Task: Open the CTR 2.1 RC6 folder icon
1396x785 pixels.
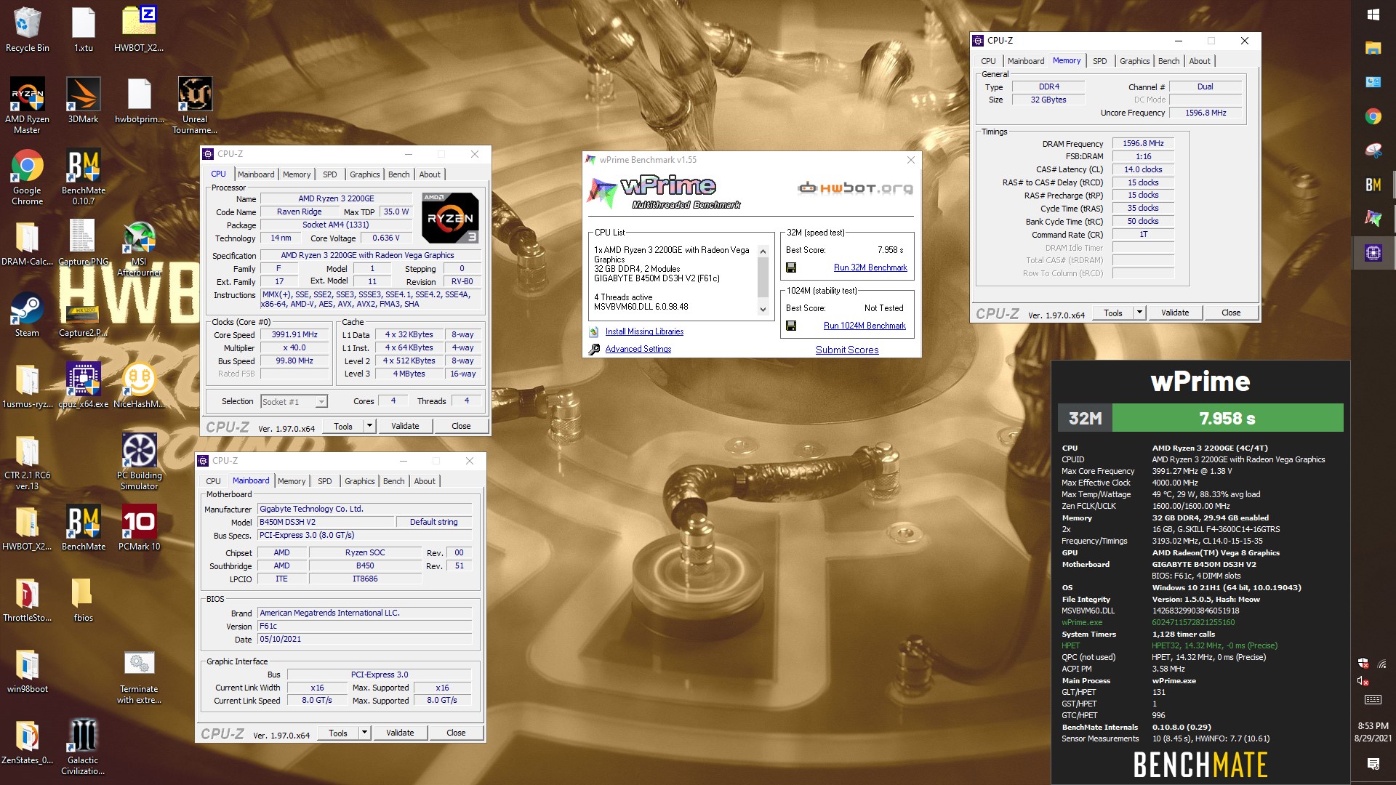Action: coord(27,462)
